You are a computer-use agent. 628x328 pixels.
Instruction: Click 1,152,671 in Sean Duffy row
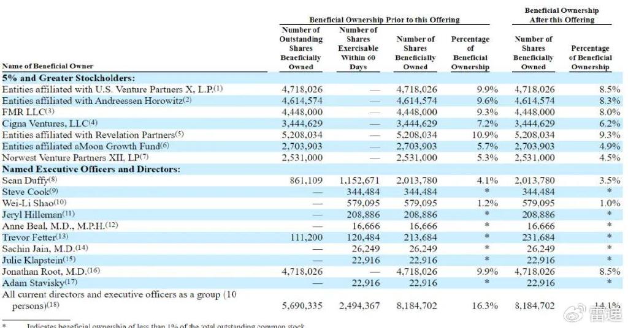(359, 181)
